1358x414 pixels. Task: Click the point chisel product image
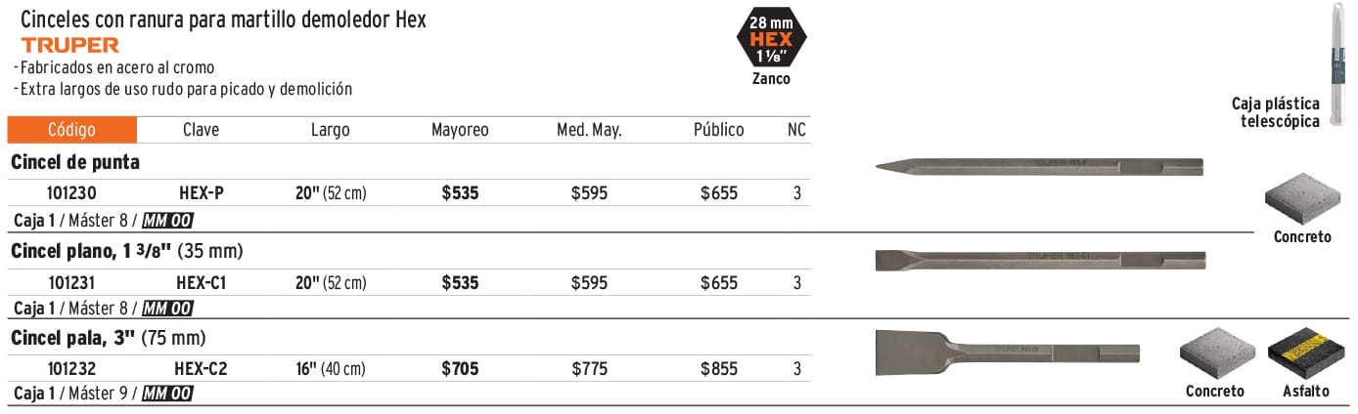[x=1039, y=165]
